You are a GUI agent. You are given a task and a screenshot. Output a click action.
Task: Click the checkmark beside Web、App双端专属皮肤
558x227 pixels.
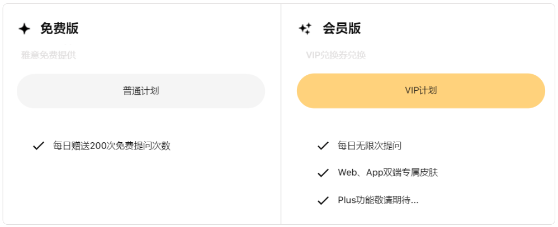coord(323,173)
